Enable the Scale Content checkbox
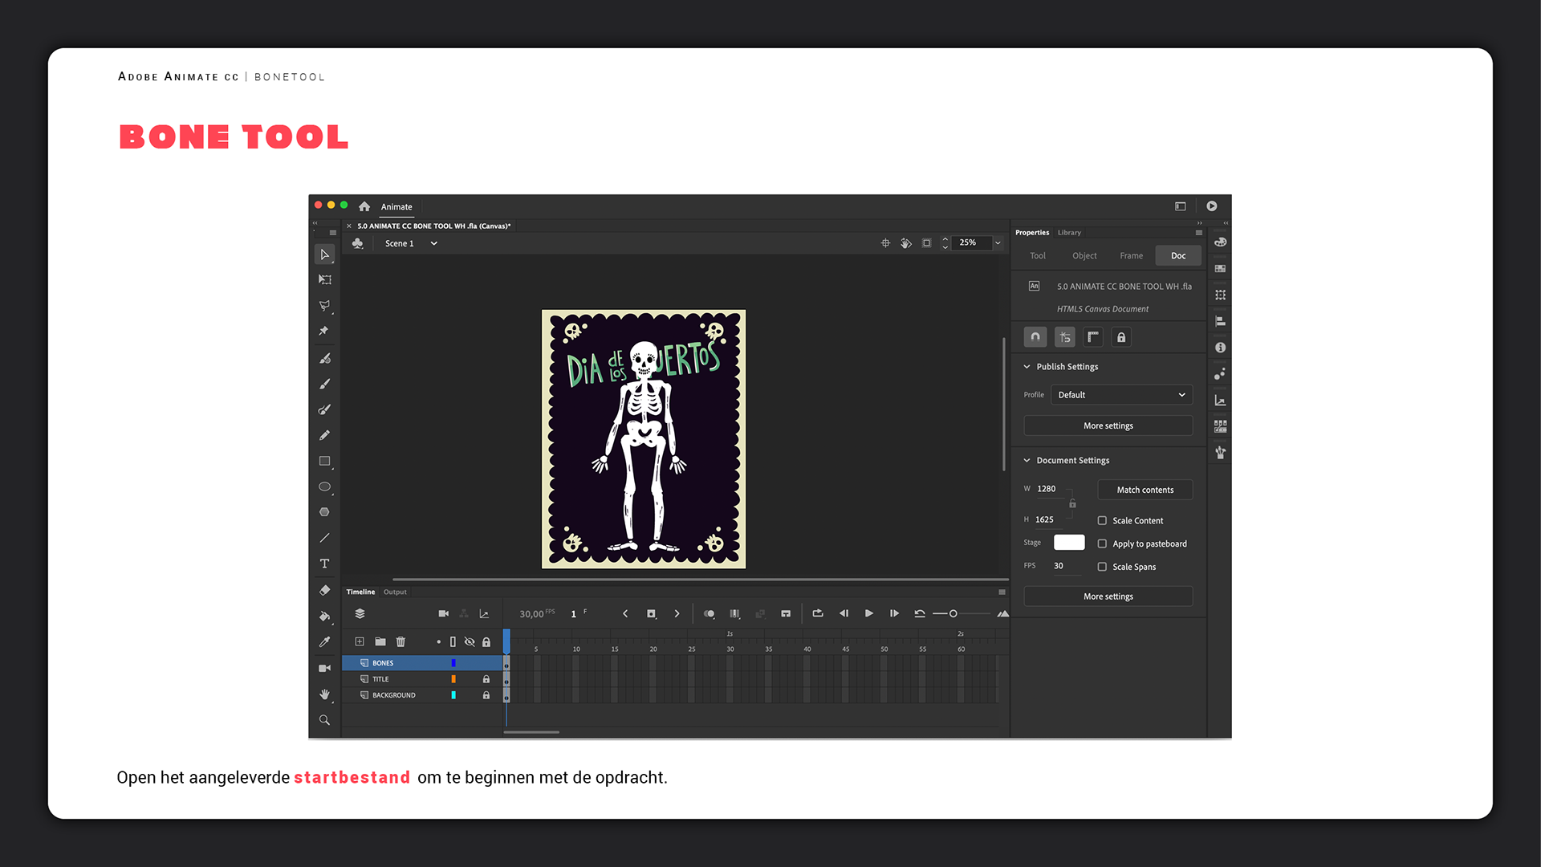The width and height of the screenshot is (1541, 867). 1102,520
